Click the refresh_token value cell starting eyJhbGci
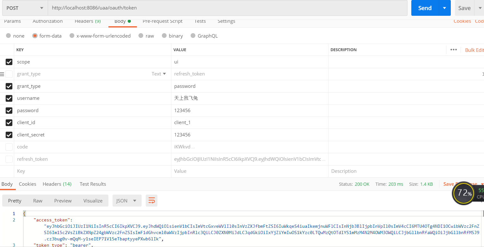 pos(250,159)
